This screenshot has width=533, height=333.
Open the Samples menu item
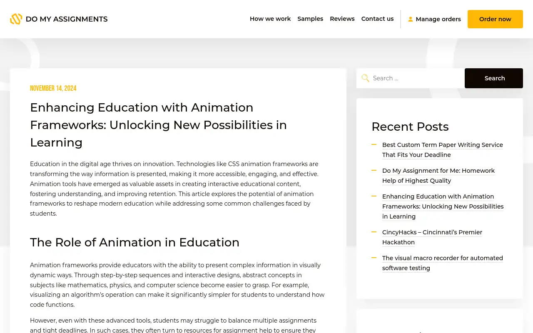pos(310,19)
